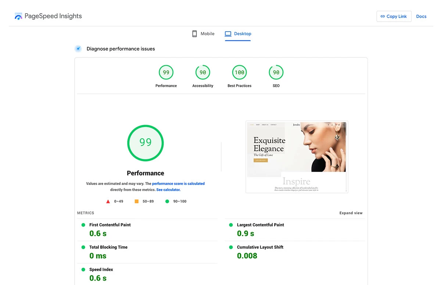Click the Performance score gauge showing 99
This screenshot has width=441, height=285.
[x=166, y=72]
